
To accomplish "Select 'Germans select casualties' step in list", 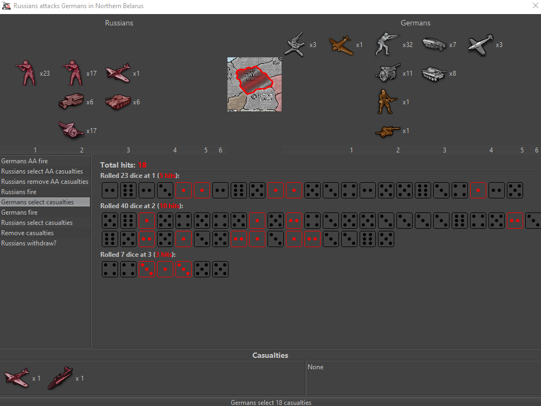I will coord(37,202).
